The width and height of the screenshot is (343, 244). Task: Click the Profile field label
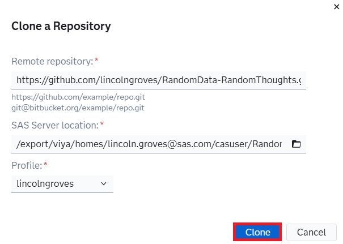pyautogui.click(x=27, y=165)
